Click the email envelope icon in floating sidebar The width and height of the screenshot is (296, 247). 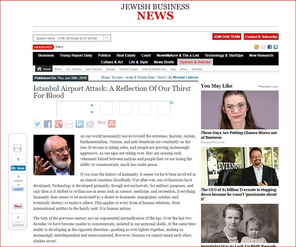point(17,148)
